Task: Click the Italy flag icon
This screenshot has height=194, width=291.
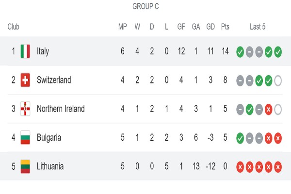Action: (x=25, y=51)
